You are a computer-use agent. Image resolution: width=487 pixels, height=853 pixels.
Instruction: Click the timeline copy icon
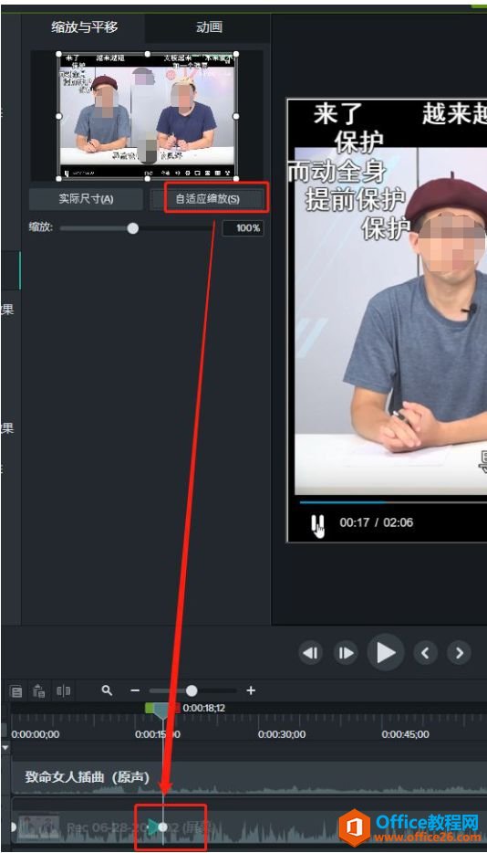tap(16, 691)
